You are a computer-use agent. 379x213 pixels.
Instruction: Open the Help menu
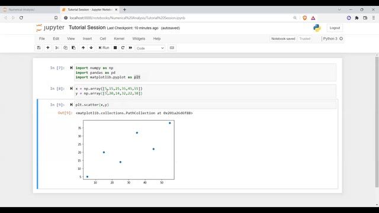tap(157, 38)
